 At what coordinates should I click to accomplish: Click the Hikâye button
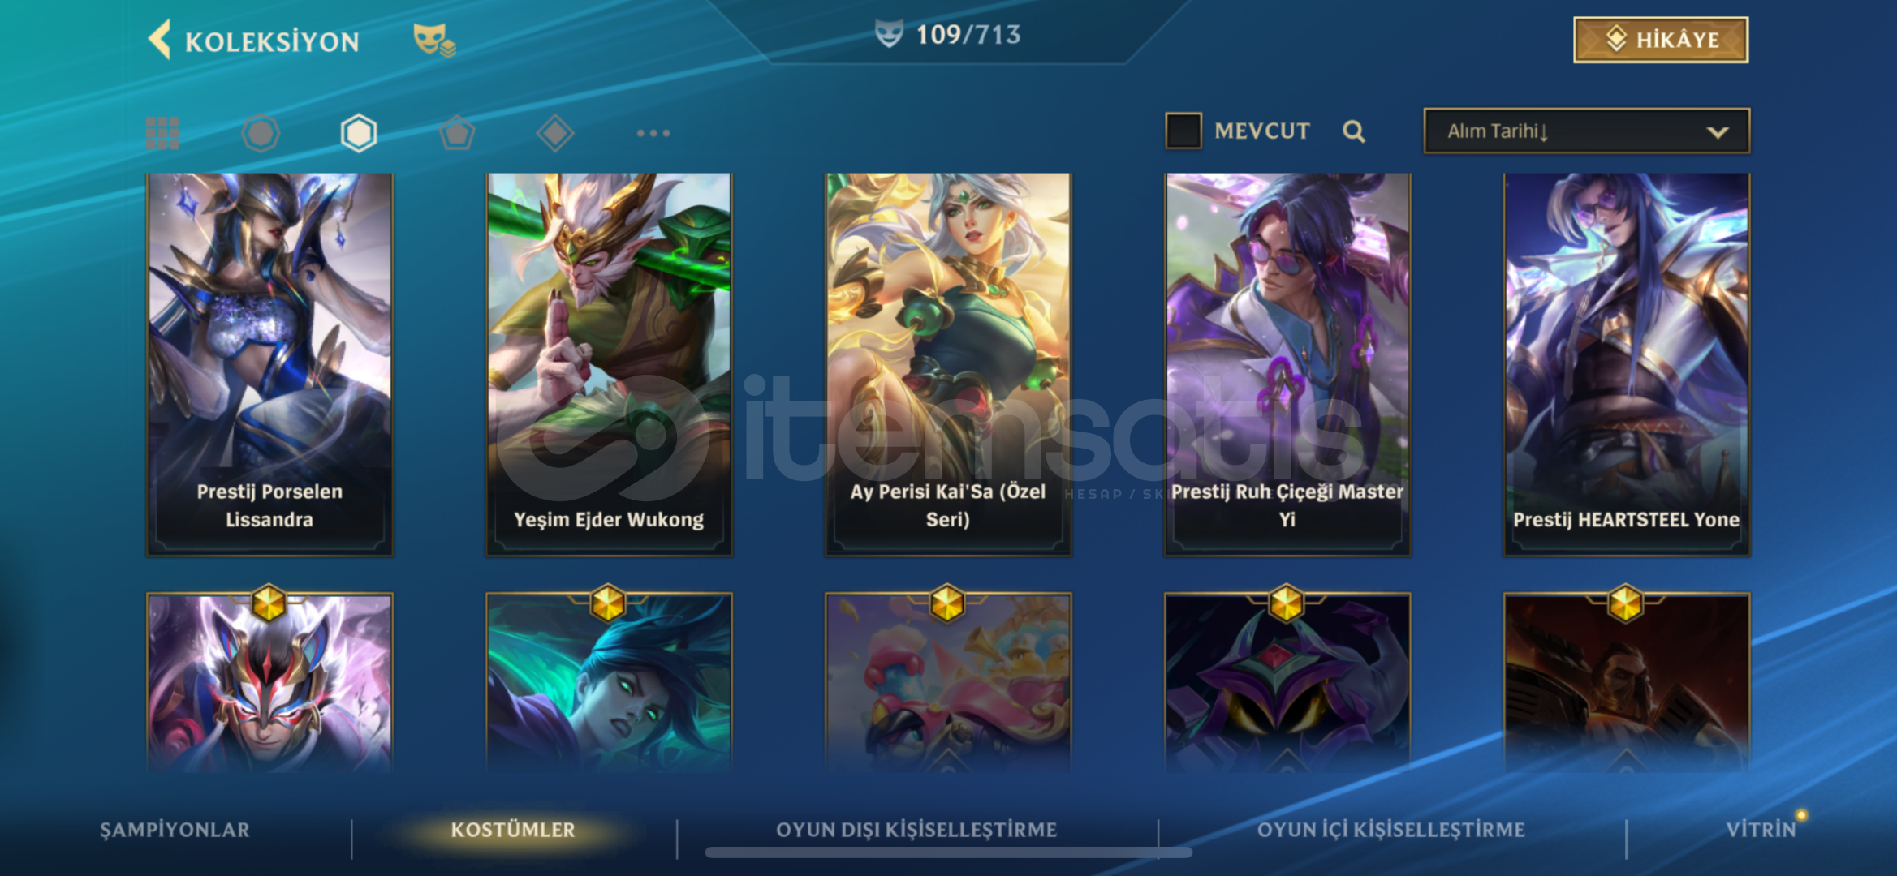(x=1661, y=40)
